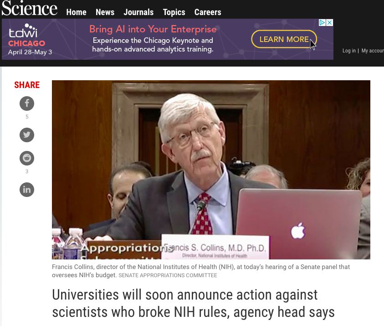Go to the Home menu item
The height and width of the screenshot is (326, 384).
(x=76, y=12)
